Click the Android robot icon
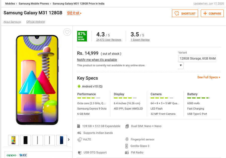Screen dimensions: 226x158 click(79, 86)
